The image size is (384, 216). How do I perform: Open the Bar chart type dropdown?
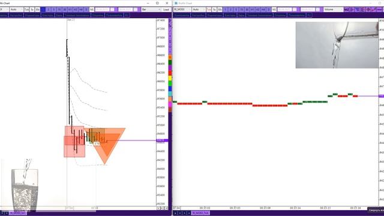click(151, 10)
